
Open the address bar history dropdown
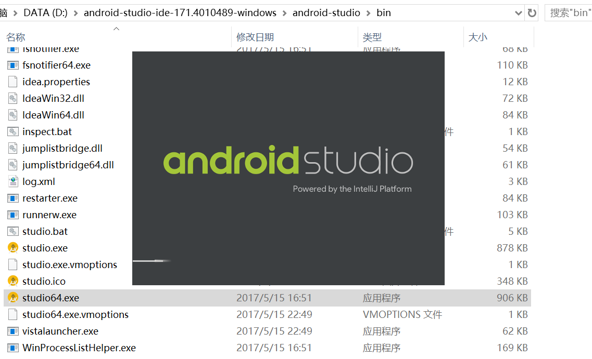pos(519,13)
